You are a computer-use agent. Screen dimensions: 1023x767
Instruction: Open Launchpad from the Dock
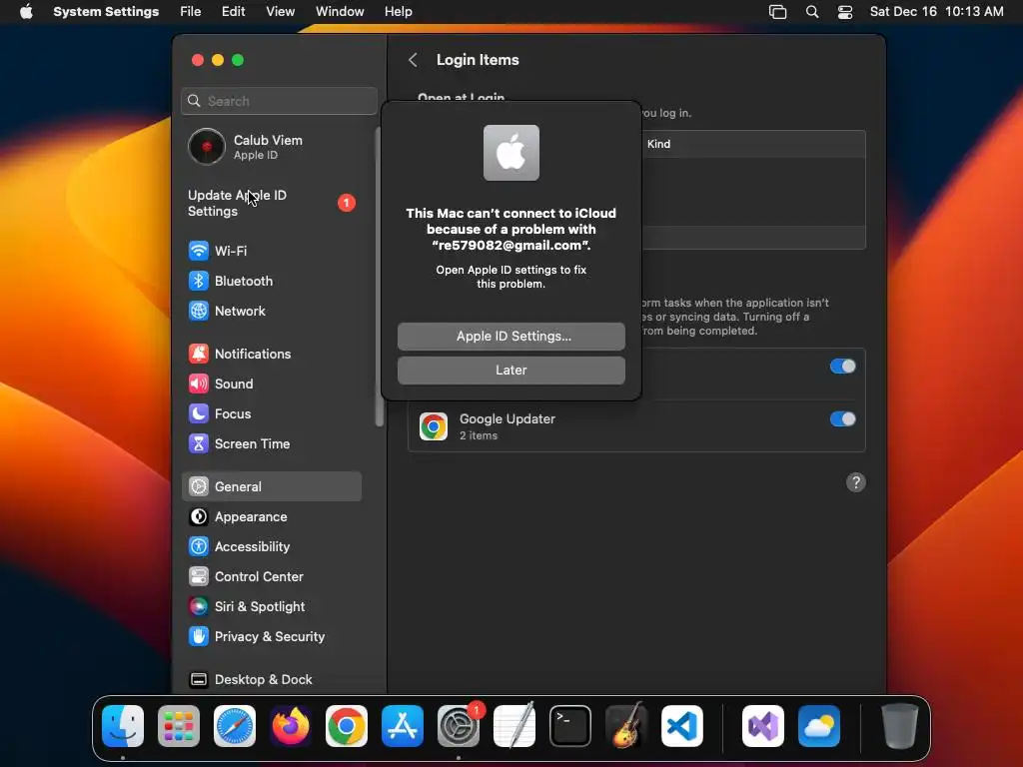click(179, 726)
